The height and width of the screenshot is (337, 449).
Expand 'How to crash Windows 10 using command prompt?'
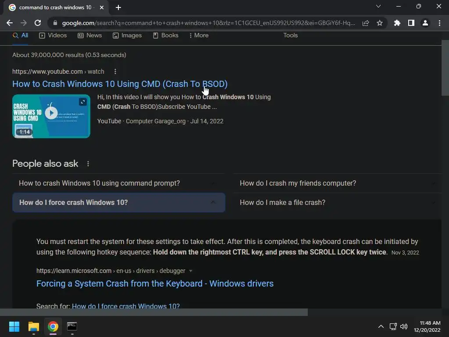click(118, 183)
